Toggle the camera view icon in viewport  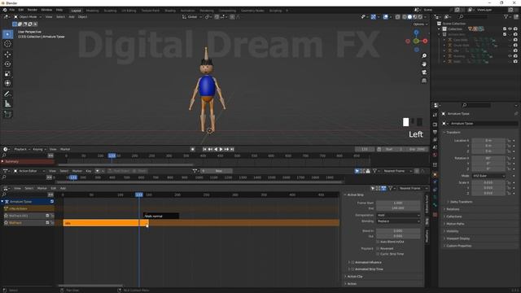click(x=424, y=72)
